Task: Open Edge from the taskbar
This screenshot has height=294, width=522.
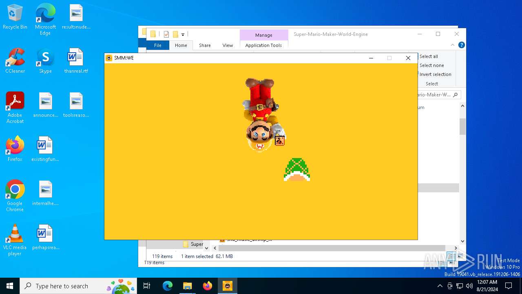Action: [x=168, y=286]
